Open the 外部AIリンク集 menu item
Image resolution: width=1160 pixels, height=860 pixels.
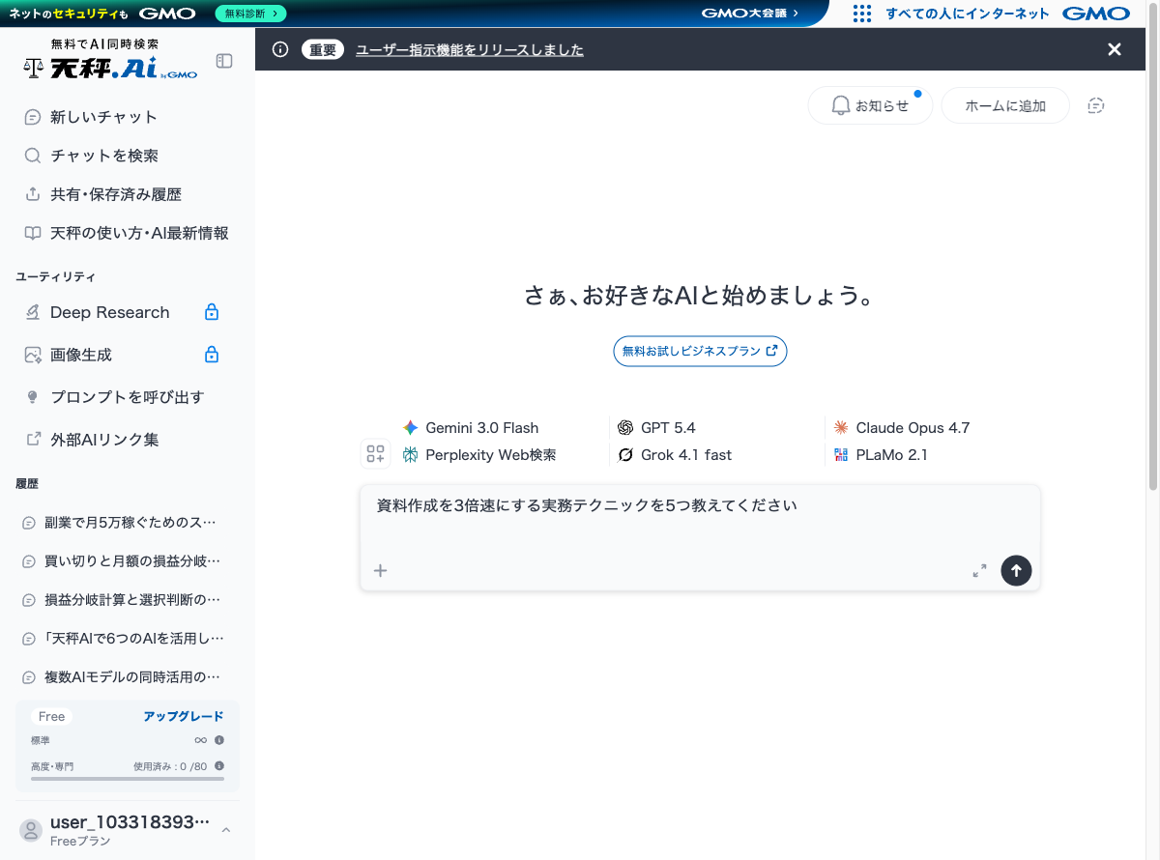pyautogui.click(x=100, y=439)
